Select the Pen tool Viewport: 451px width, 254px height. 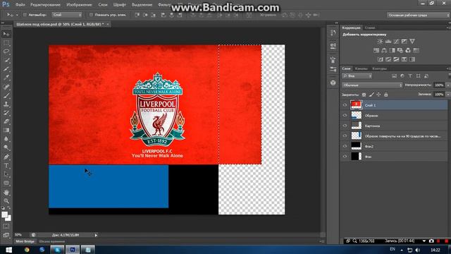pos(6,157)
